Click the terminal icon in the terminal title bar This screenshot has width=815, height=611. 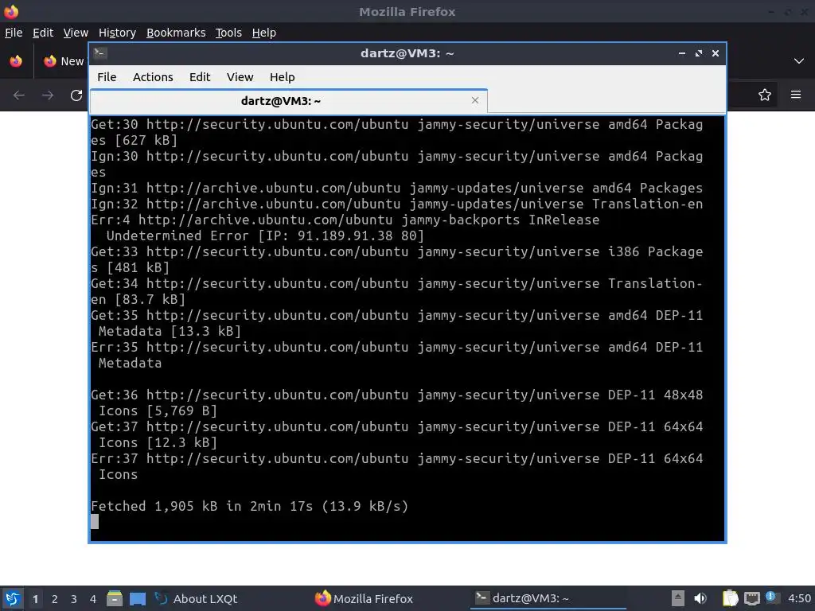(100, 53)
